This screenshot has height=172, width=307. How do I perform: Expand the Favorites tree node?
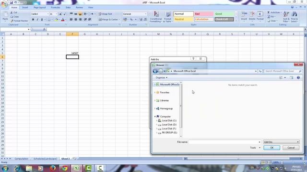(155, 92)
